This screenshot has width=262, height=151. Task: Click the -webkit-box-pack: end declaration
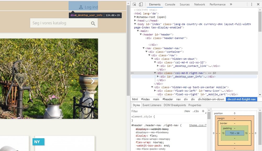pos(153,146)
